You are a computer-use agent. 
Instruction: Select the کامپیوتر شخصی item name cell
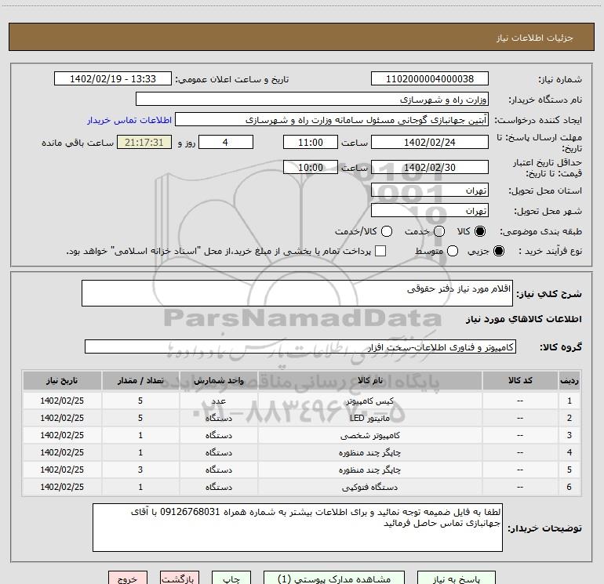point(369,435)
